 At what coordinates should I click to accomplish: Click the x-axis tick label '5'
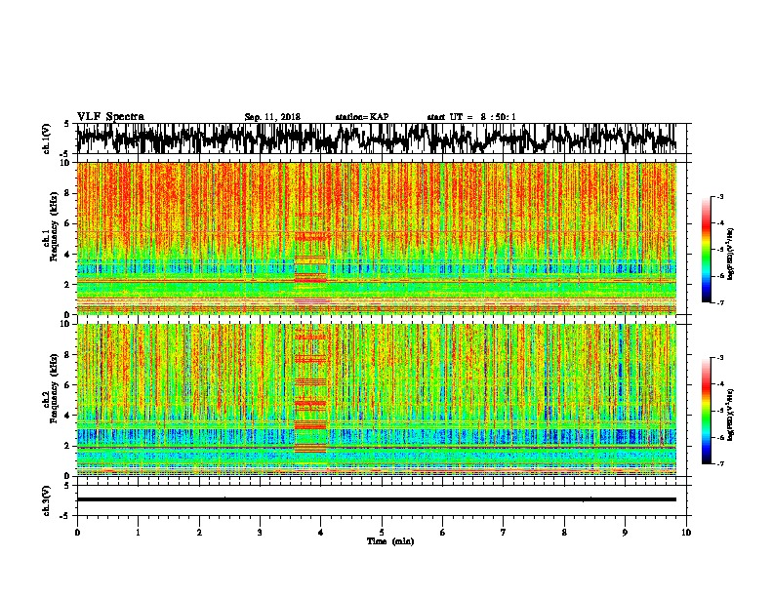tap(382, 533)
